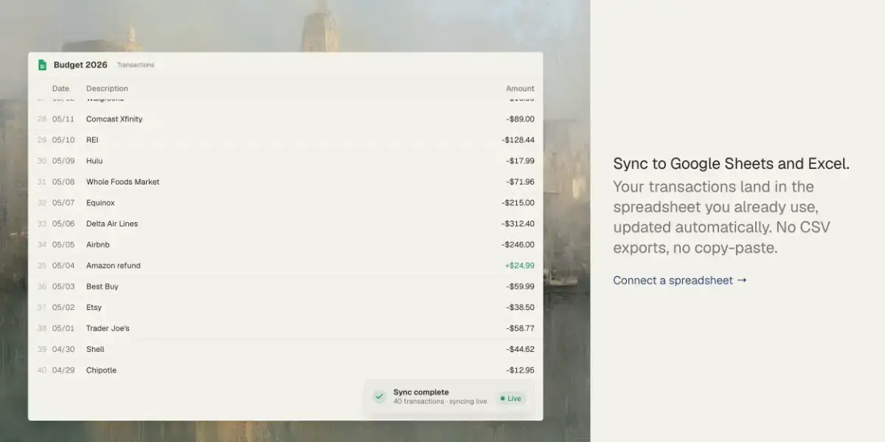Click the 04/30 date cell
Image resolution: width=885 pixels, height=442 pixels.
63,350
